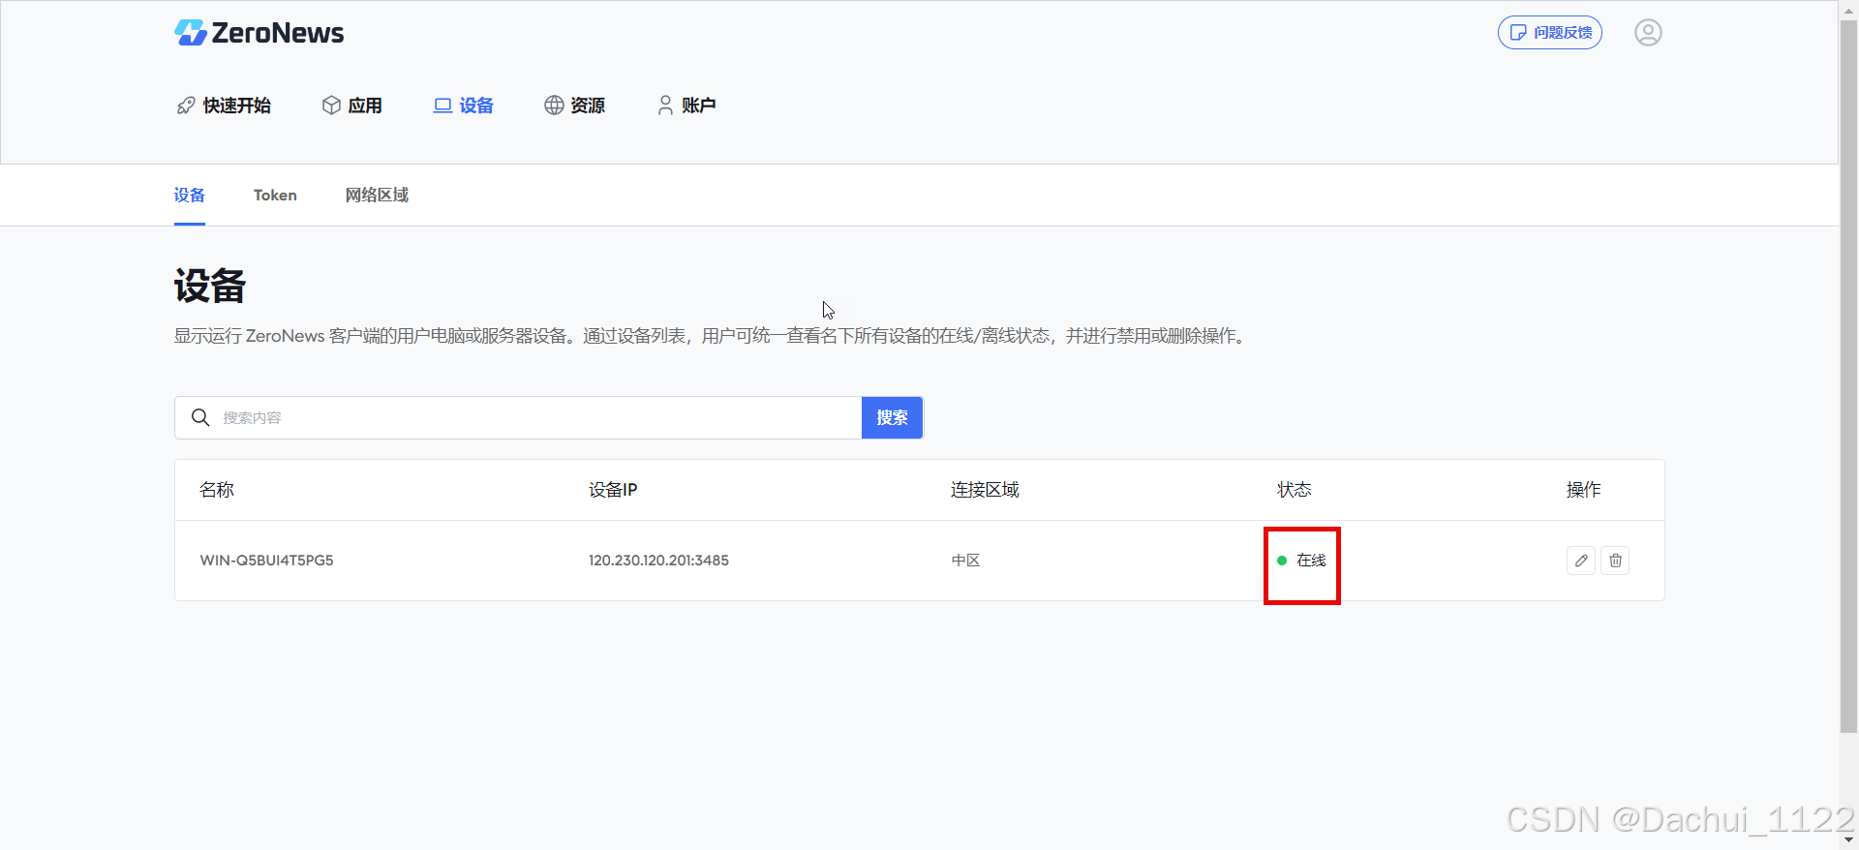1859x850 pixels.
Task: Click the 名称 column header
Action: pyautogui.click(x=217, y=490)
